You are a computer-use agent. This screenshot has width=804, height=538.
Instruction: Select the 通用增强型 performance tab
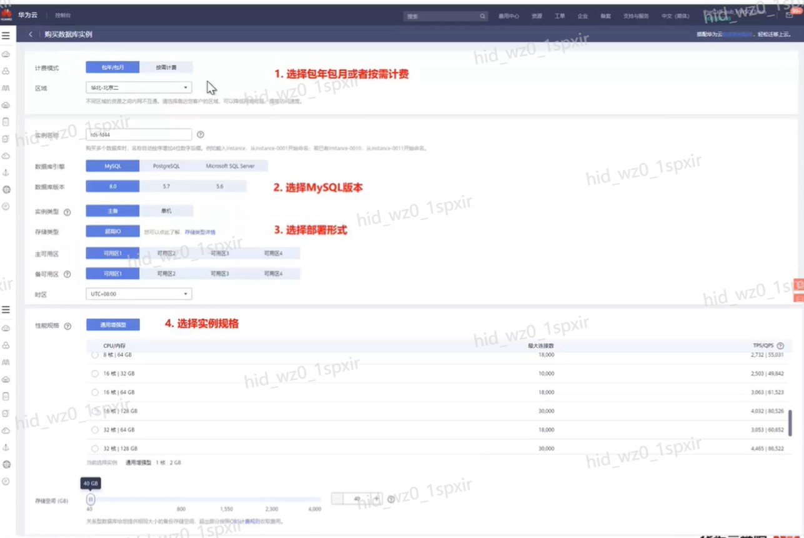tap(112, 325)
